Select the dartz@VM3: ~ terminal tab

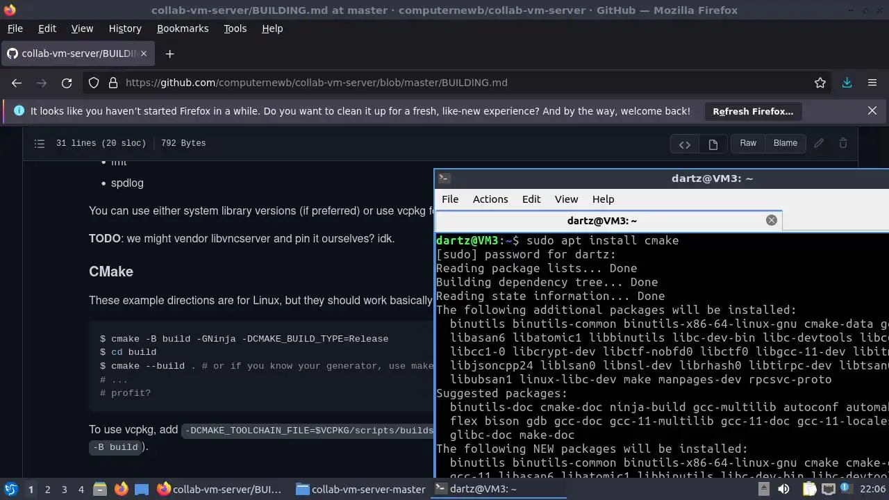pyautogui.click(x=608, y=221)
